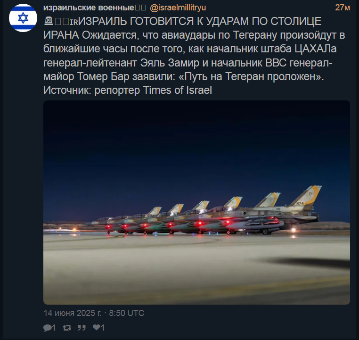Click the retweet arrows icon
The image size is (359, 340).
[x=66, y=328]
